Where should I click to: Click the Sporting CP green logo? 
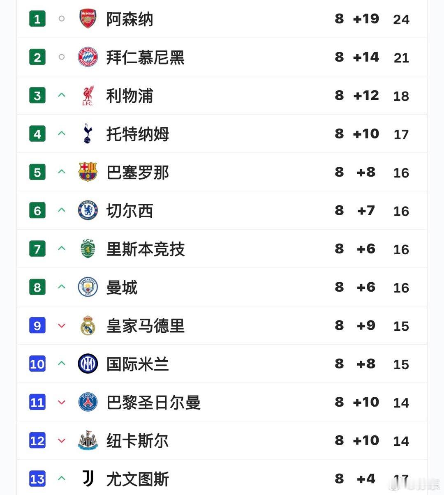click(x=88, y=249)
